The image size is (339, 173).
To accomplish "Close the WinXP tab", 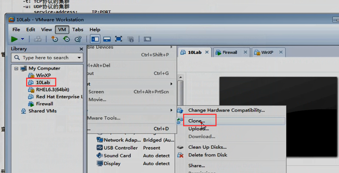I will 281,52.
